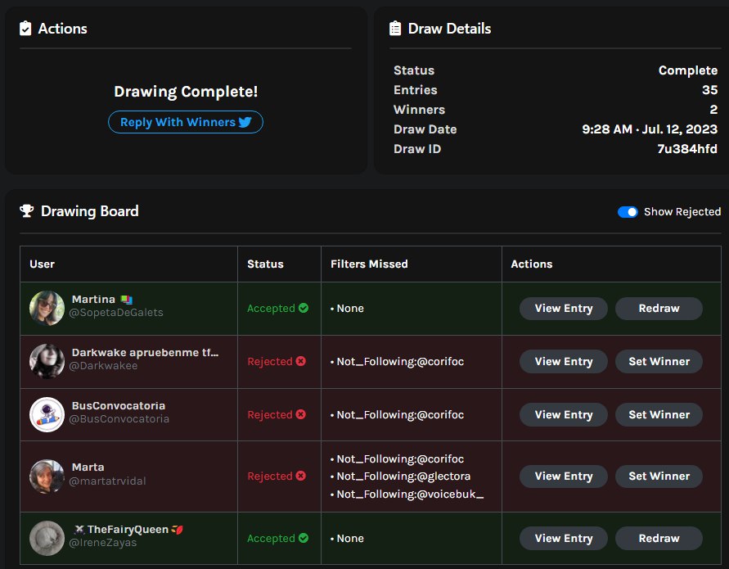Click the handle @SopetaDeGalets
This screenshot has width=729, height=569.
coord(116,313)
